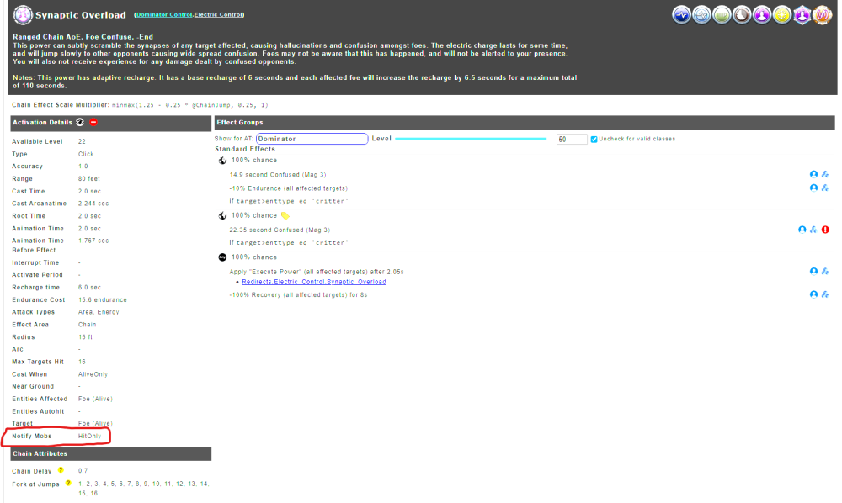842x503 pixels.
Task: Open the 'Show for AT' Dominator selector
Action: click(312, 139)
